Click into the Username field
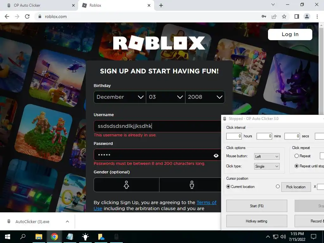The width and height of the screenshot is (324, 243). pyautogui.click(x=158, y=126)
